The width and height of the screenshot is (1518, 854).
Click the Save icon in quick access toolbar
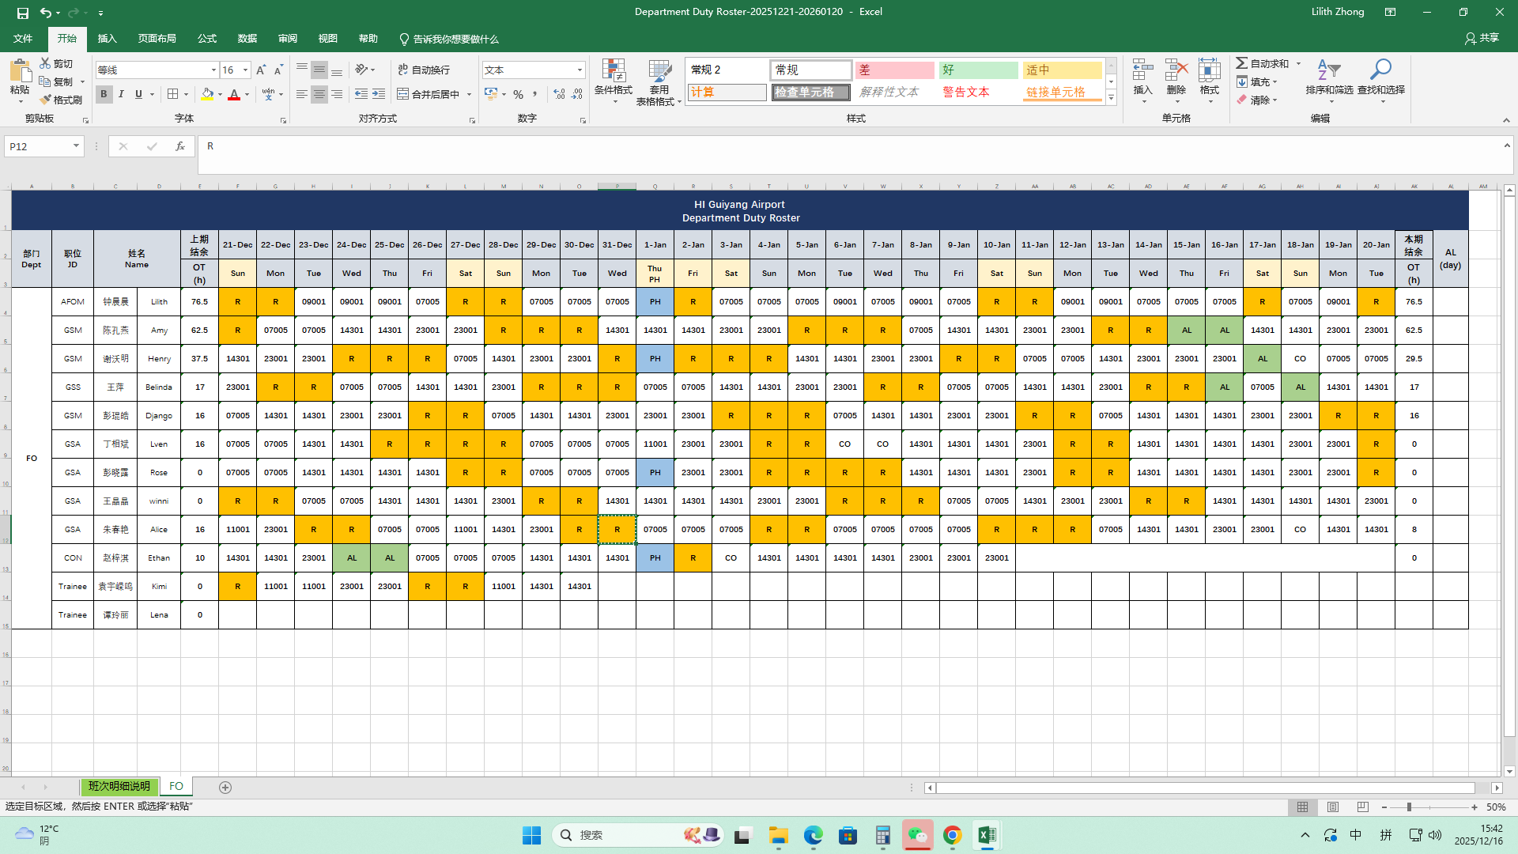click(x=23, y=12)
